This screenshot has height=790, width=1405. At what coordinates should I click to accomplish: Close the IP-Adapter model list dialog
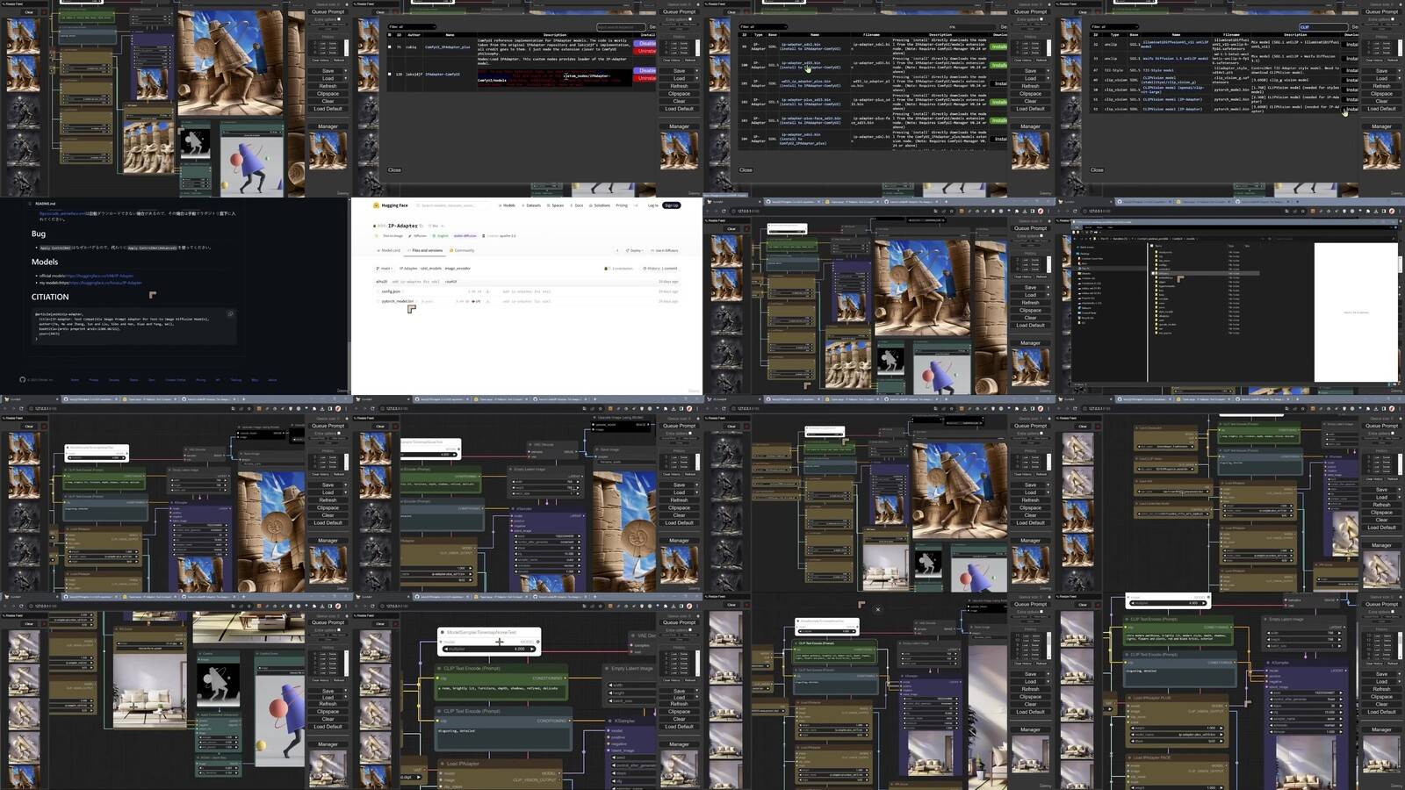[x=746, y=170]
